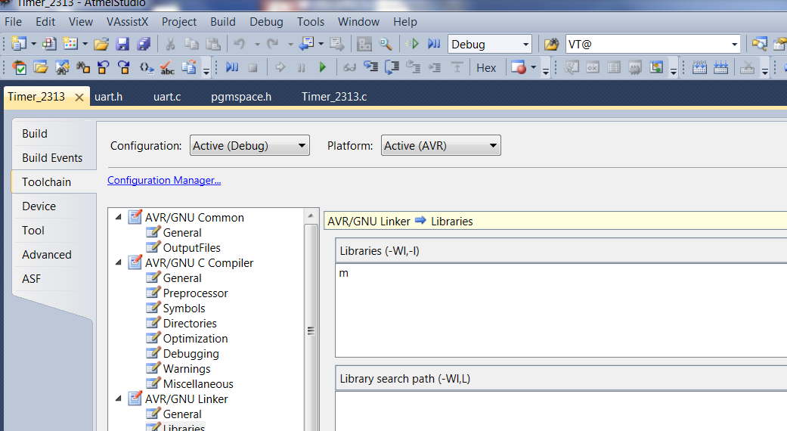Screen dimensions: 787x431
Task: Click the Redo arrow icon
Action: tap(272, 44)
